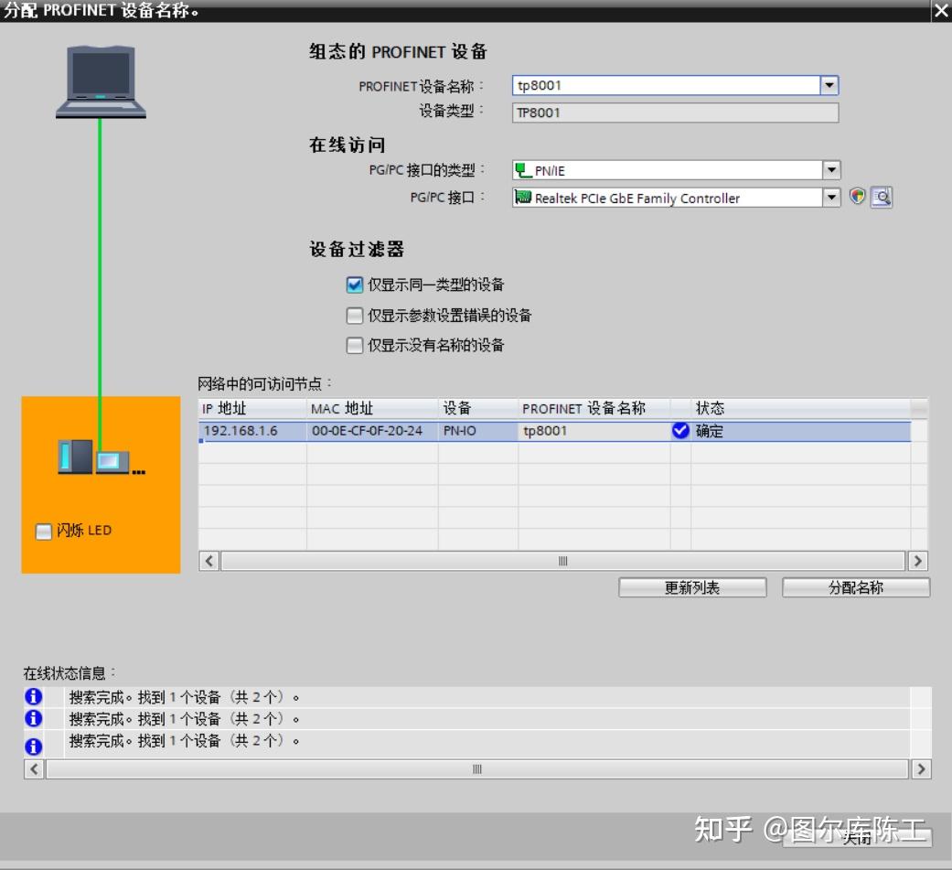The image size is (952, 870).
Task: Click the 分配名称 button
Action: [855, 587]
